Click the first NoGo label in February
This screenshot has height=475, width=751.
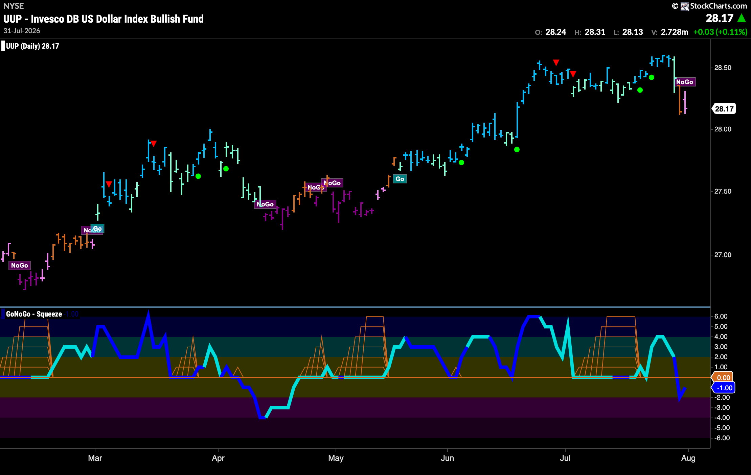(20, 265)
